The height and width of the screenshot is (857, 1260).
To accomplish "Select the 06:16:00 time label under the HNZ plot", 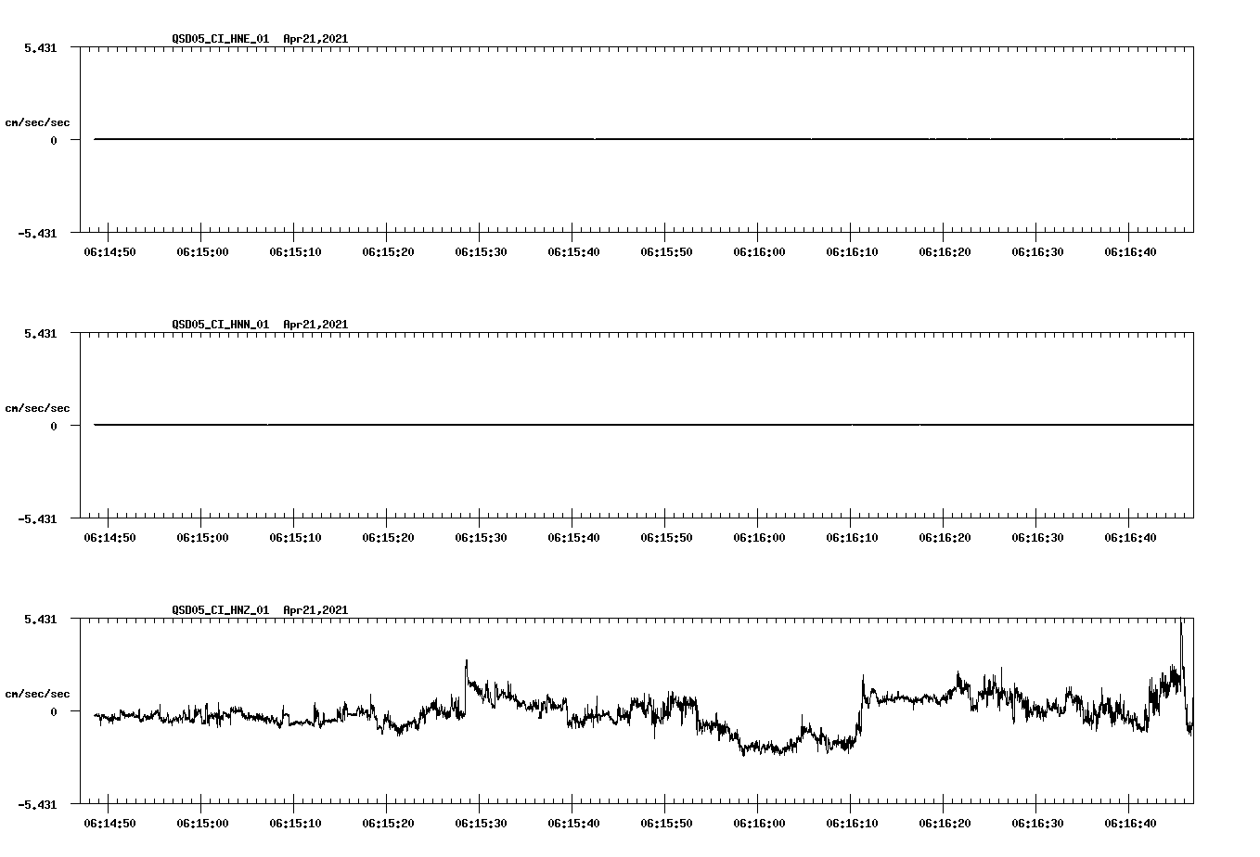I will [x=761, y=822].
